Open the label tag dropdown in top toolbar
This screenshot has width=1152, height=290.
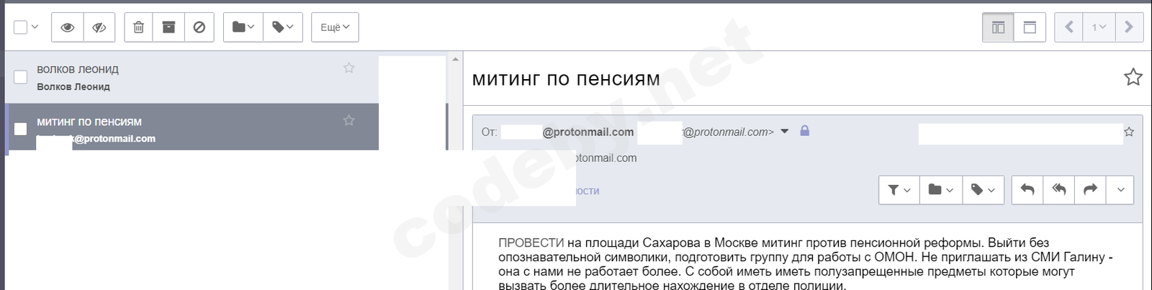[283, 27]
